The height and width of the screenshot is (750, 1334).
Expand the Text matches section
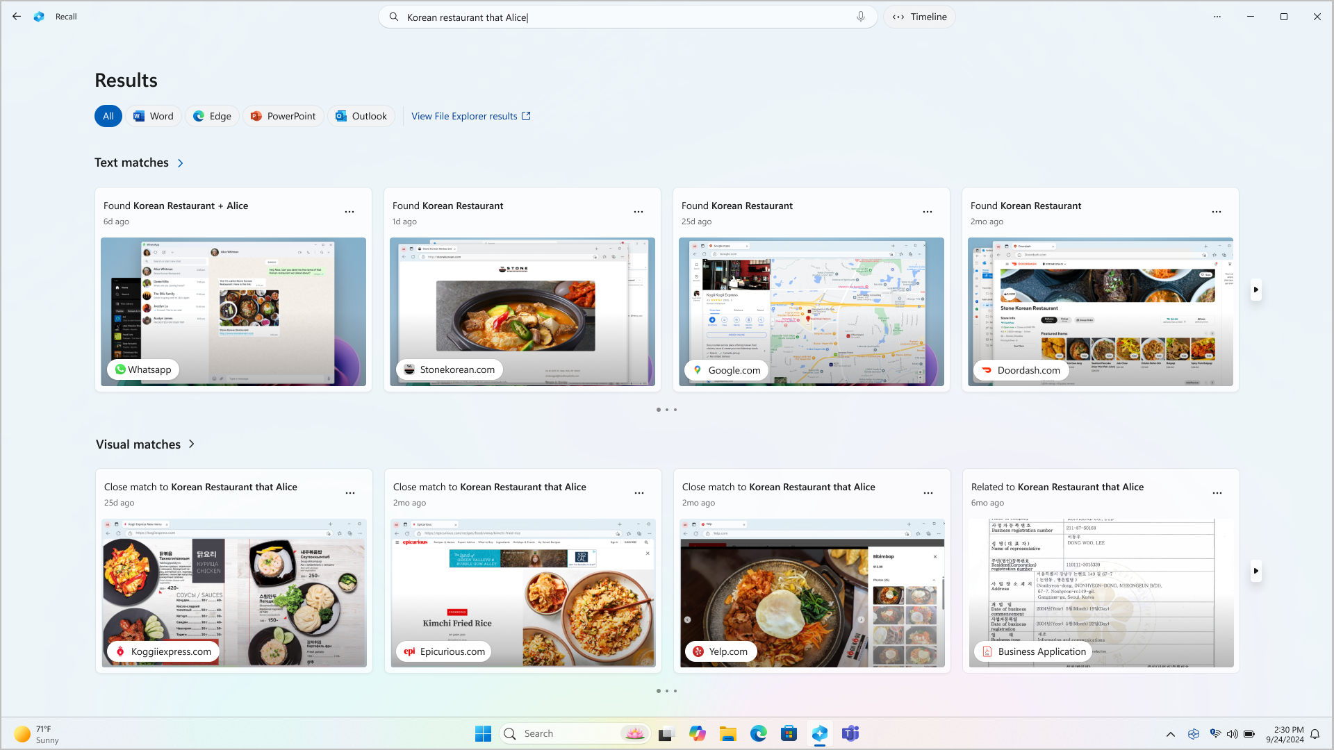179,163
